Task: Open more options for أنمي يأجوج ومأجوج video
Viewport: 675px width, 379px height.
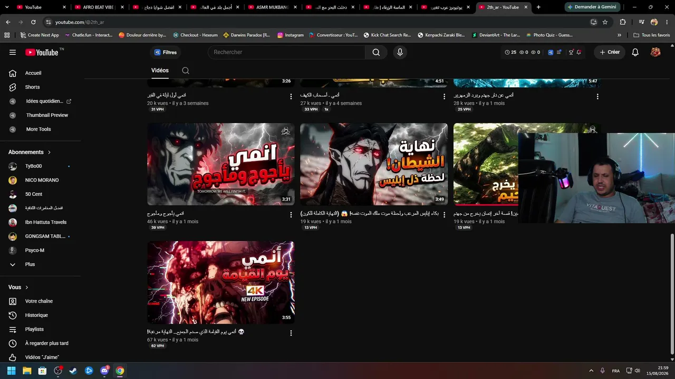Action: [291, 215]
